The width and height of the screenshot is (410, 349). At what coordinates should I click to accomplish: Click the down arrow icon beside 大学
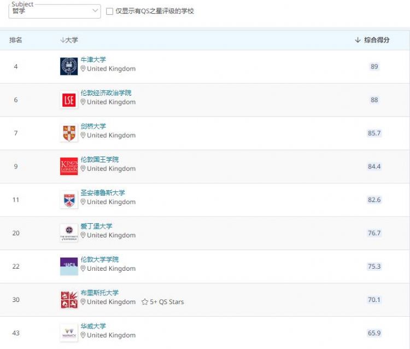(62, 40)
